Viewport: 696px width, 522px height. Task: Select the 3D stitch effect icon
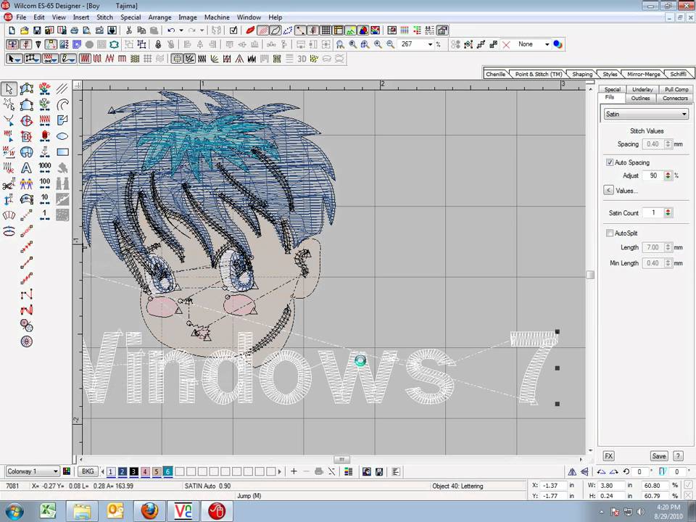(302, 59)
